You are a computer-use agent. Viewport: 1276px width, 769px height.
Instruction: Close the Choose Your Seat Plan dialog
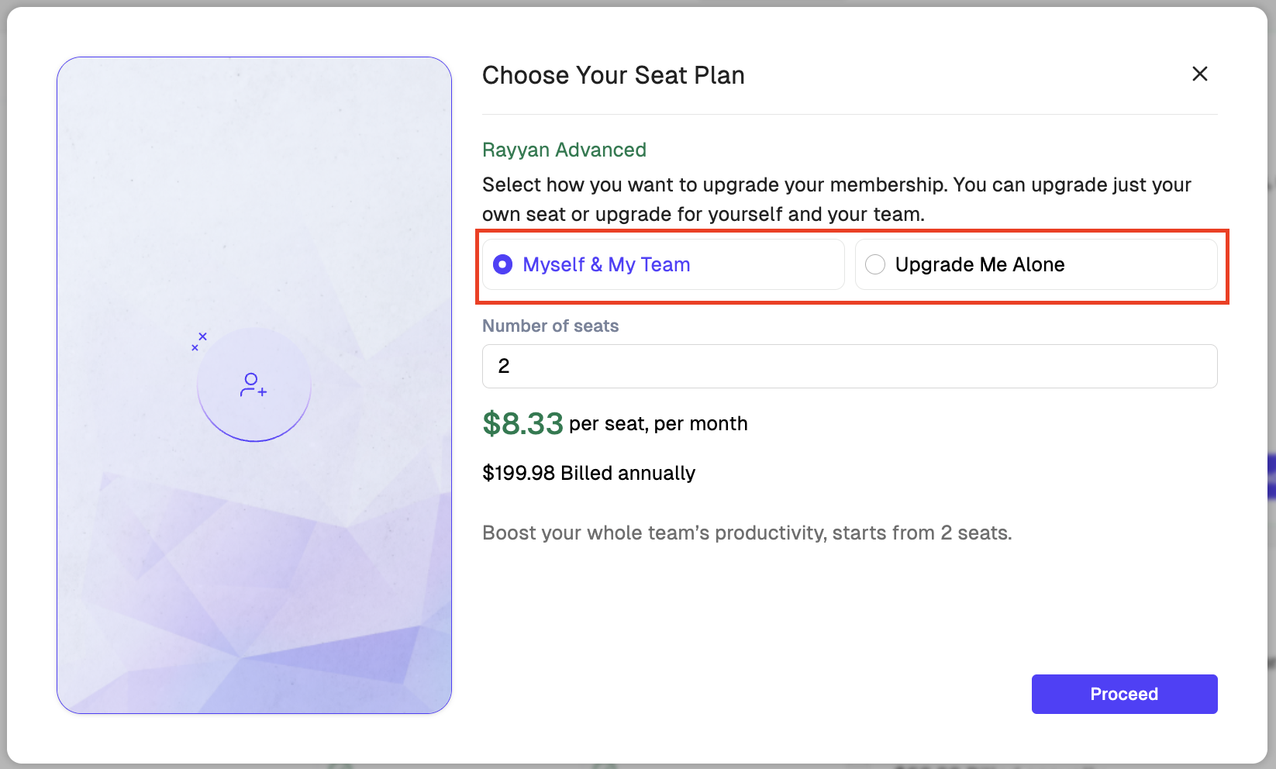[1199, 74]
